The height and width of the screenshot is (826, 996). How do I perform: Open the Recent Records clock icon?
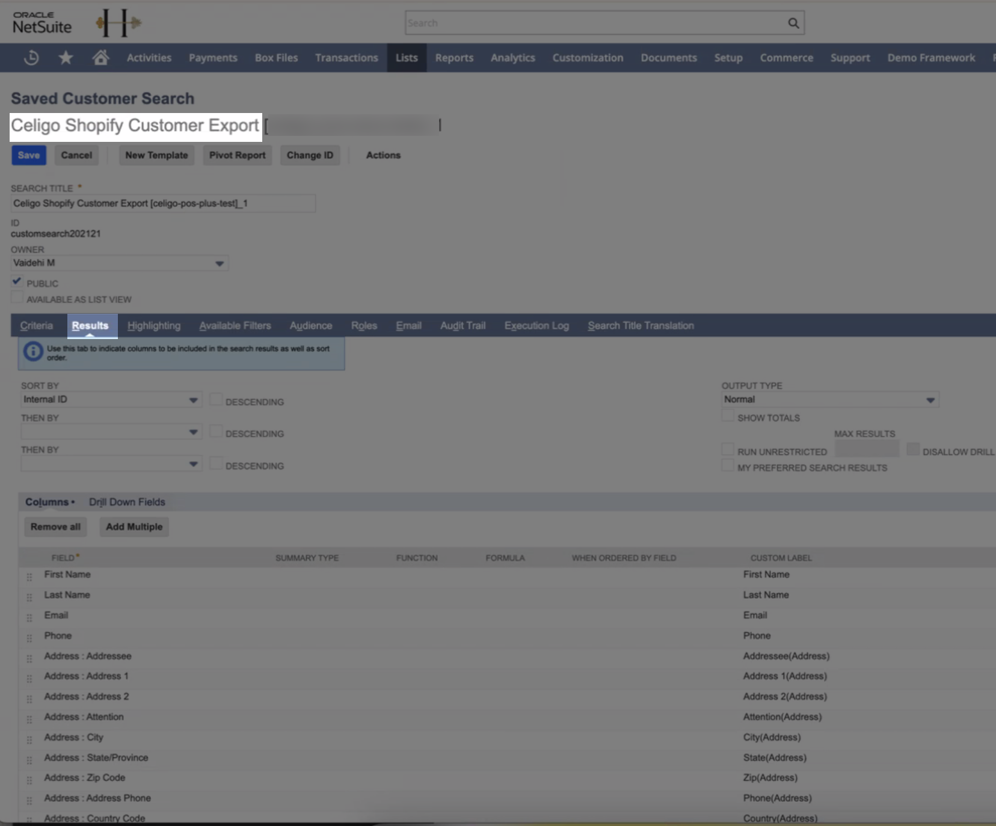[x=31, y=58]
